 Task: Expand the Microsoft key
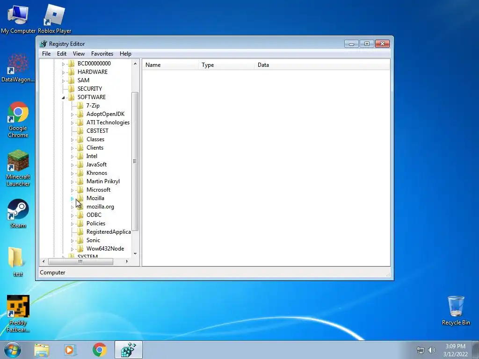point(72,190)
